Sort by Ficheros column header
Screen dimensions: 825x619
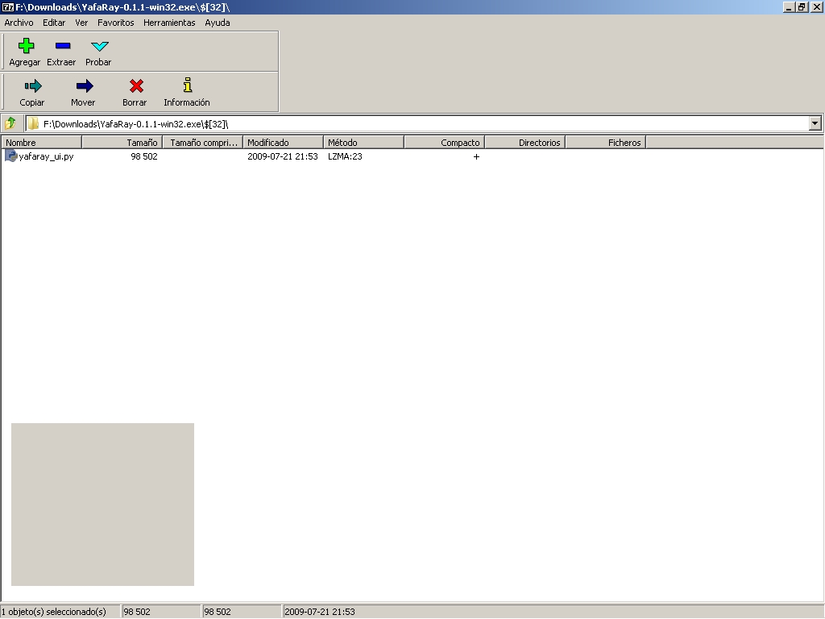click(605, 143)
